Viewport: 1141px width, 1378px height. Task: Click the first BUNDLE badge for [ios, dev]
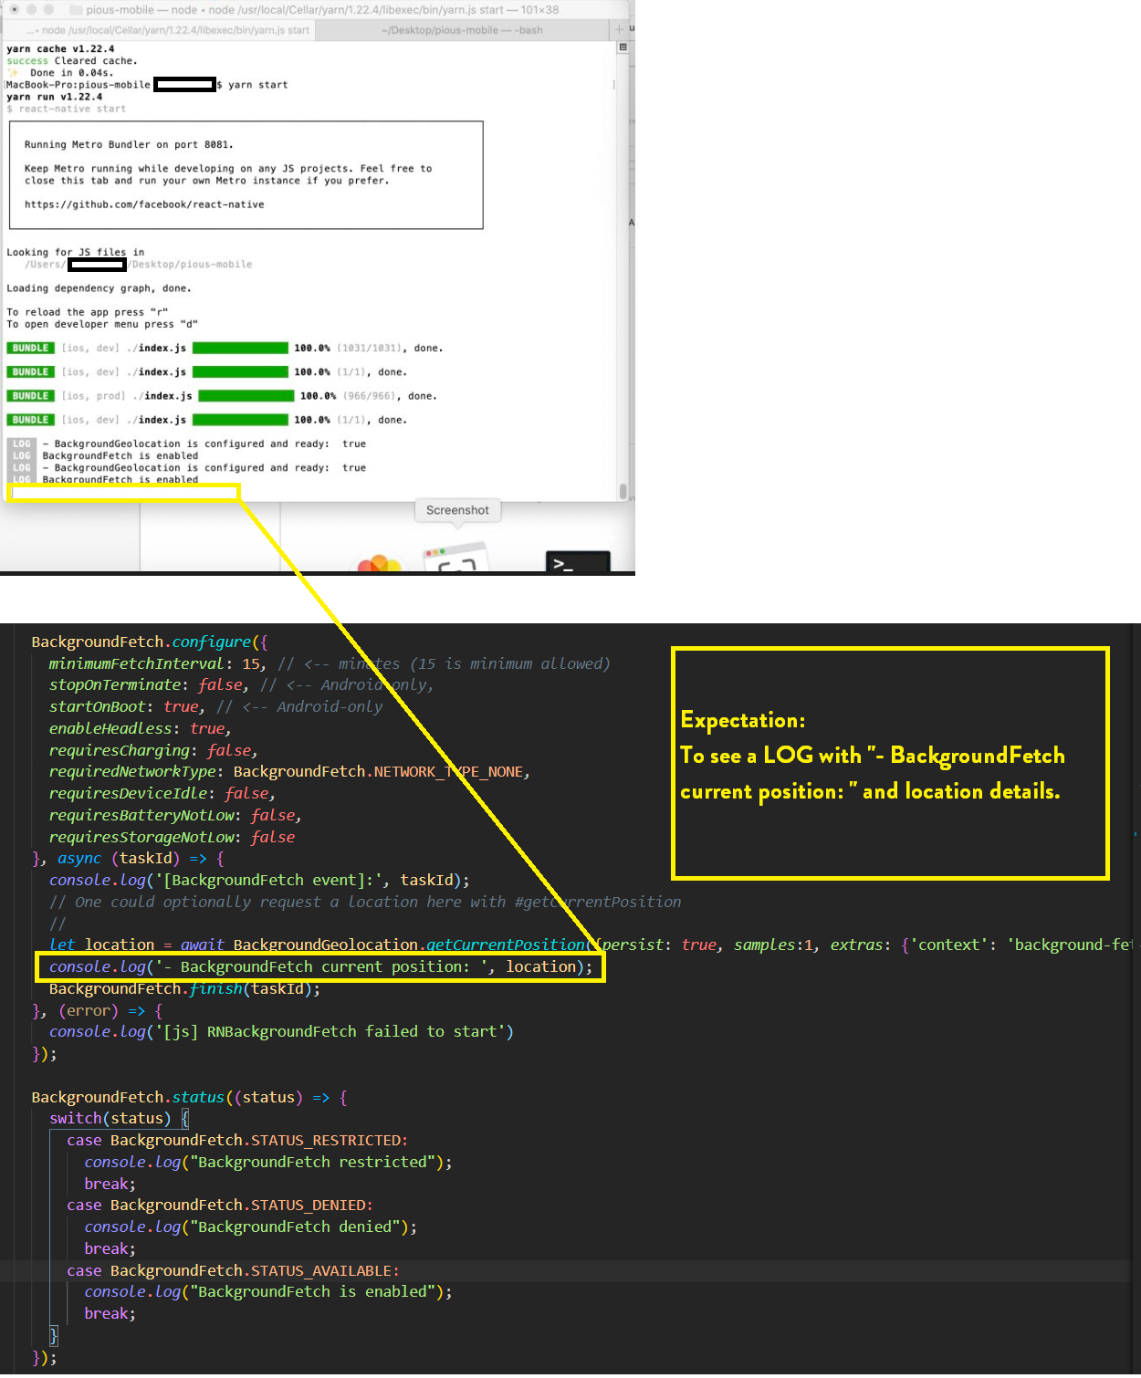tap(30, 348)
